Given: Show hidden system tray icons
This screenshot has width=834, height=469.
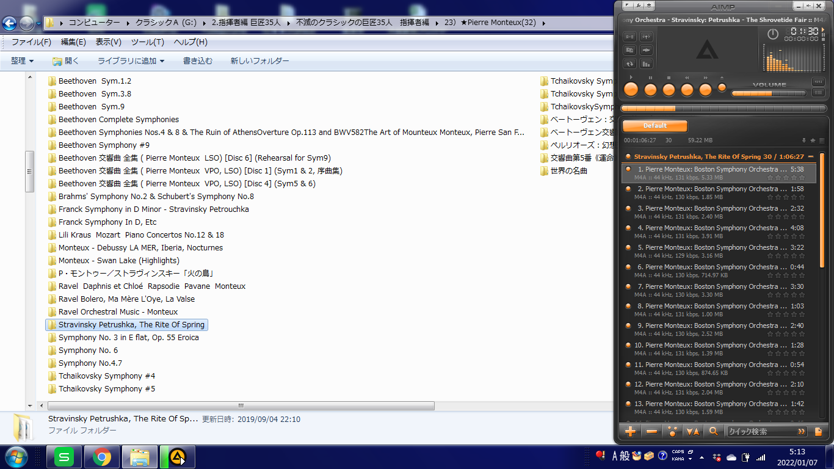Looking at the screenshot, I should tap(702, 457).
